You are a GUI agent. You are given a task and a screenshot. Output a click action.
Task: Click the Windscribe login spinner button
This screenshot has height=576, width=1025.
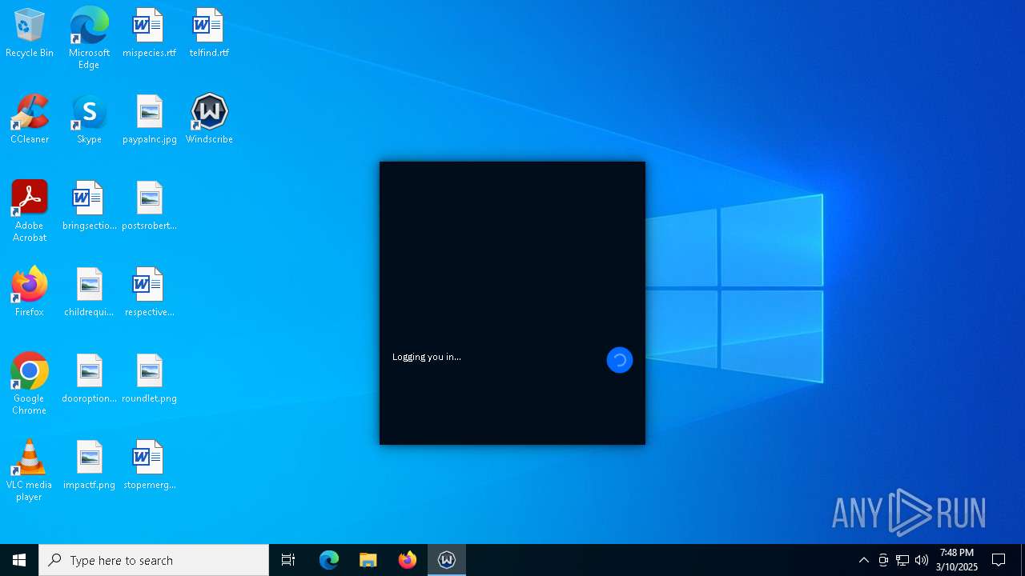(620, 360)
